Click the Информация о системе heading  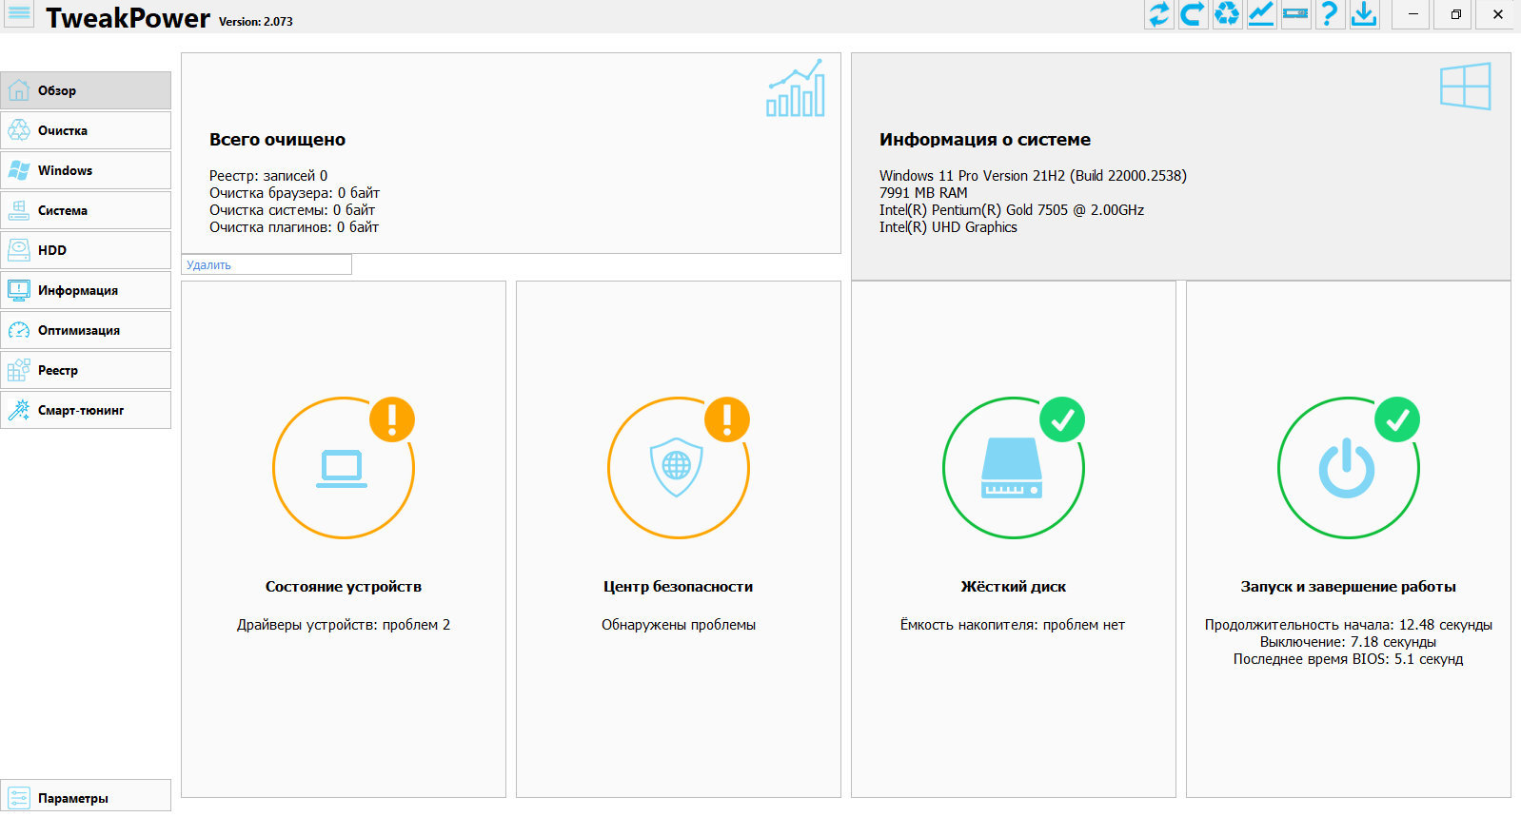[x=985, y=140]
